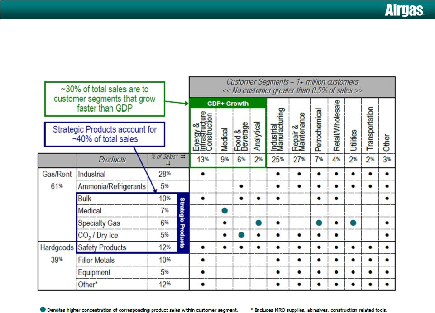
Task: Select the teal dot for Specialty Gas under Analytical
Action: click(258, 223)
